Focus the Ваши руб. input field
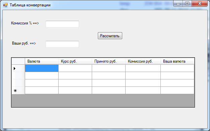Viewport: 210px width, 131px height. (62, 44)
